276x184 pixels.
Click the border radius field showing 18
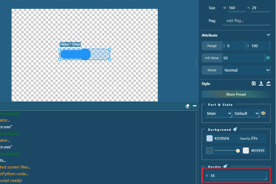(x=238, y=175)
